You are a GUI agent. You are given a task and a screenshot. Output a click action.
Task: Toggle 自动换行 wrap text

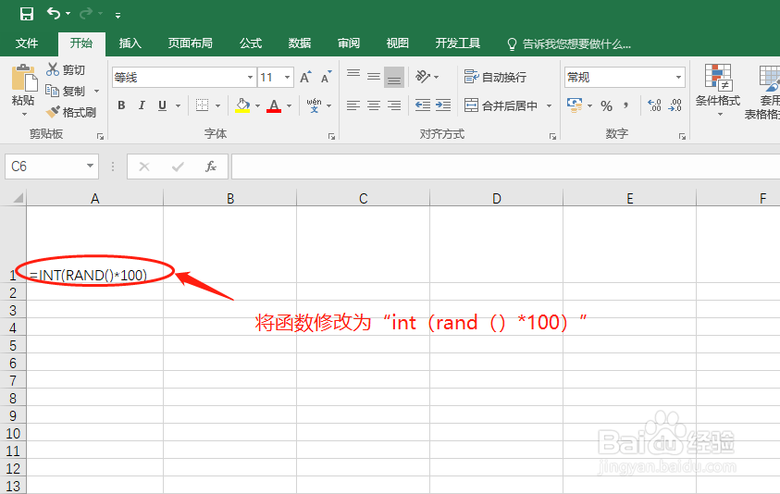tap(495, 77)
